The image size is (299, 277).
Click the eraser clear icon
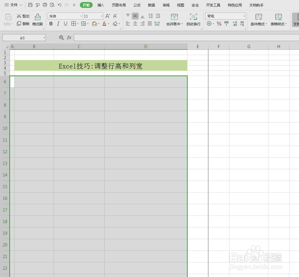115,24
